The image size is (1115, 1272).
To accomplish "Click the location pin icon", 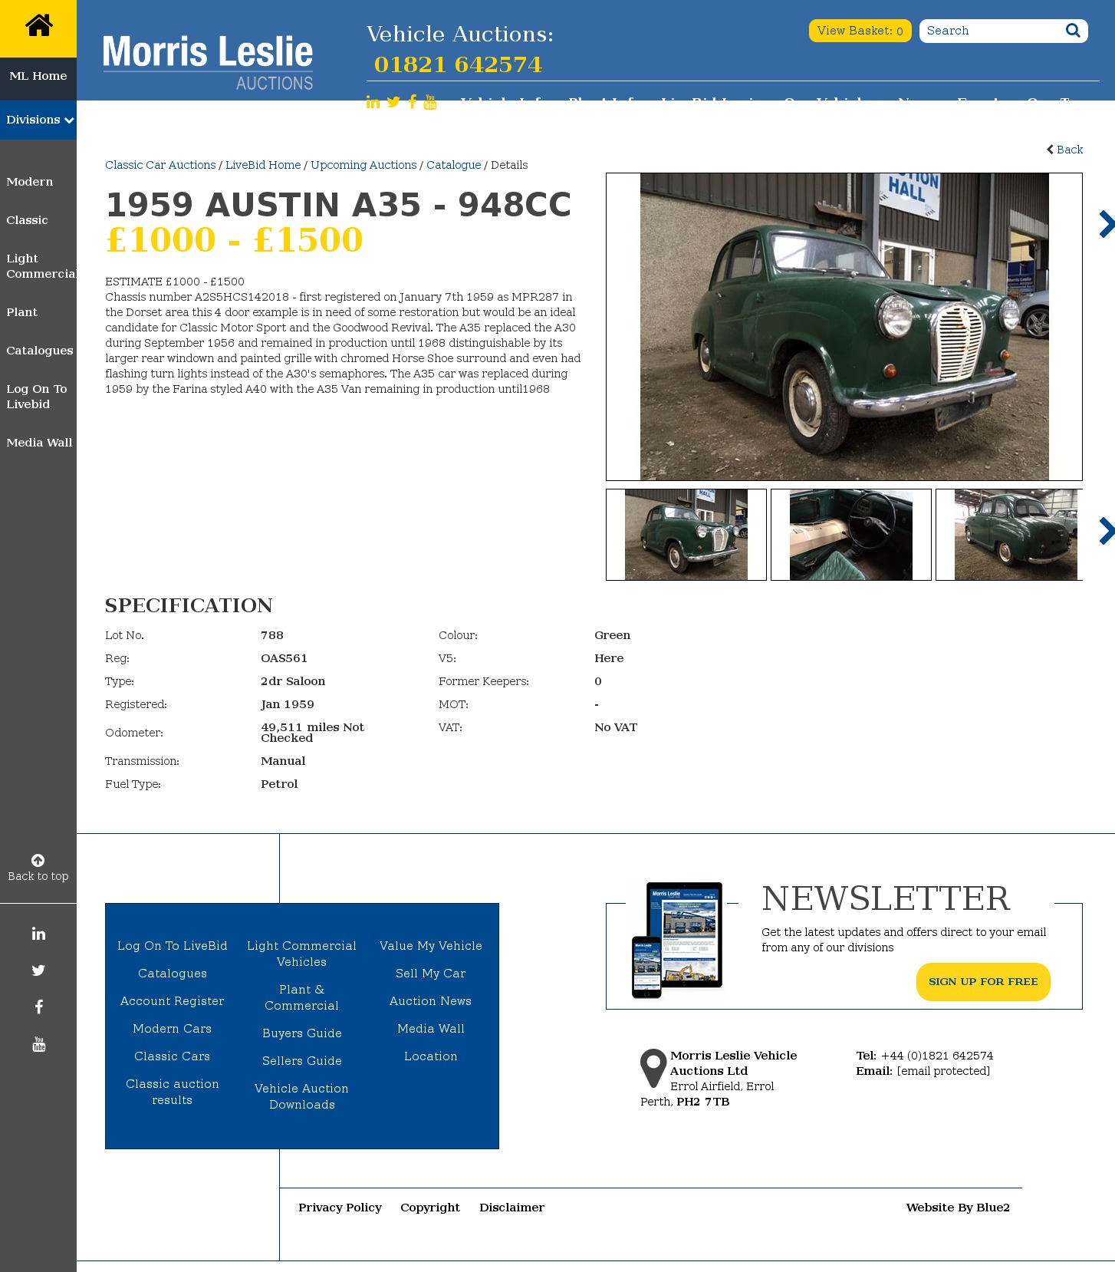I will 653,1068.
